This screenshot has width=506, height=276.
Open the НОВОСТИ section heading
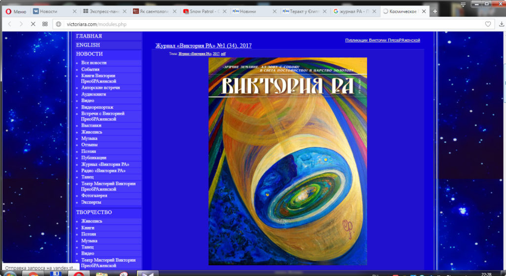(89, 54)
